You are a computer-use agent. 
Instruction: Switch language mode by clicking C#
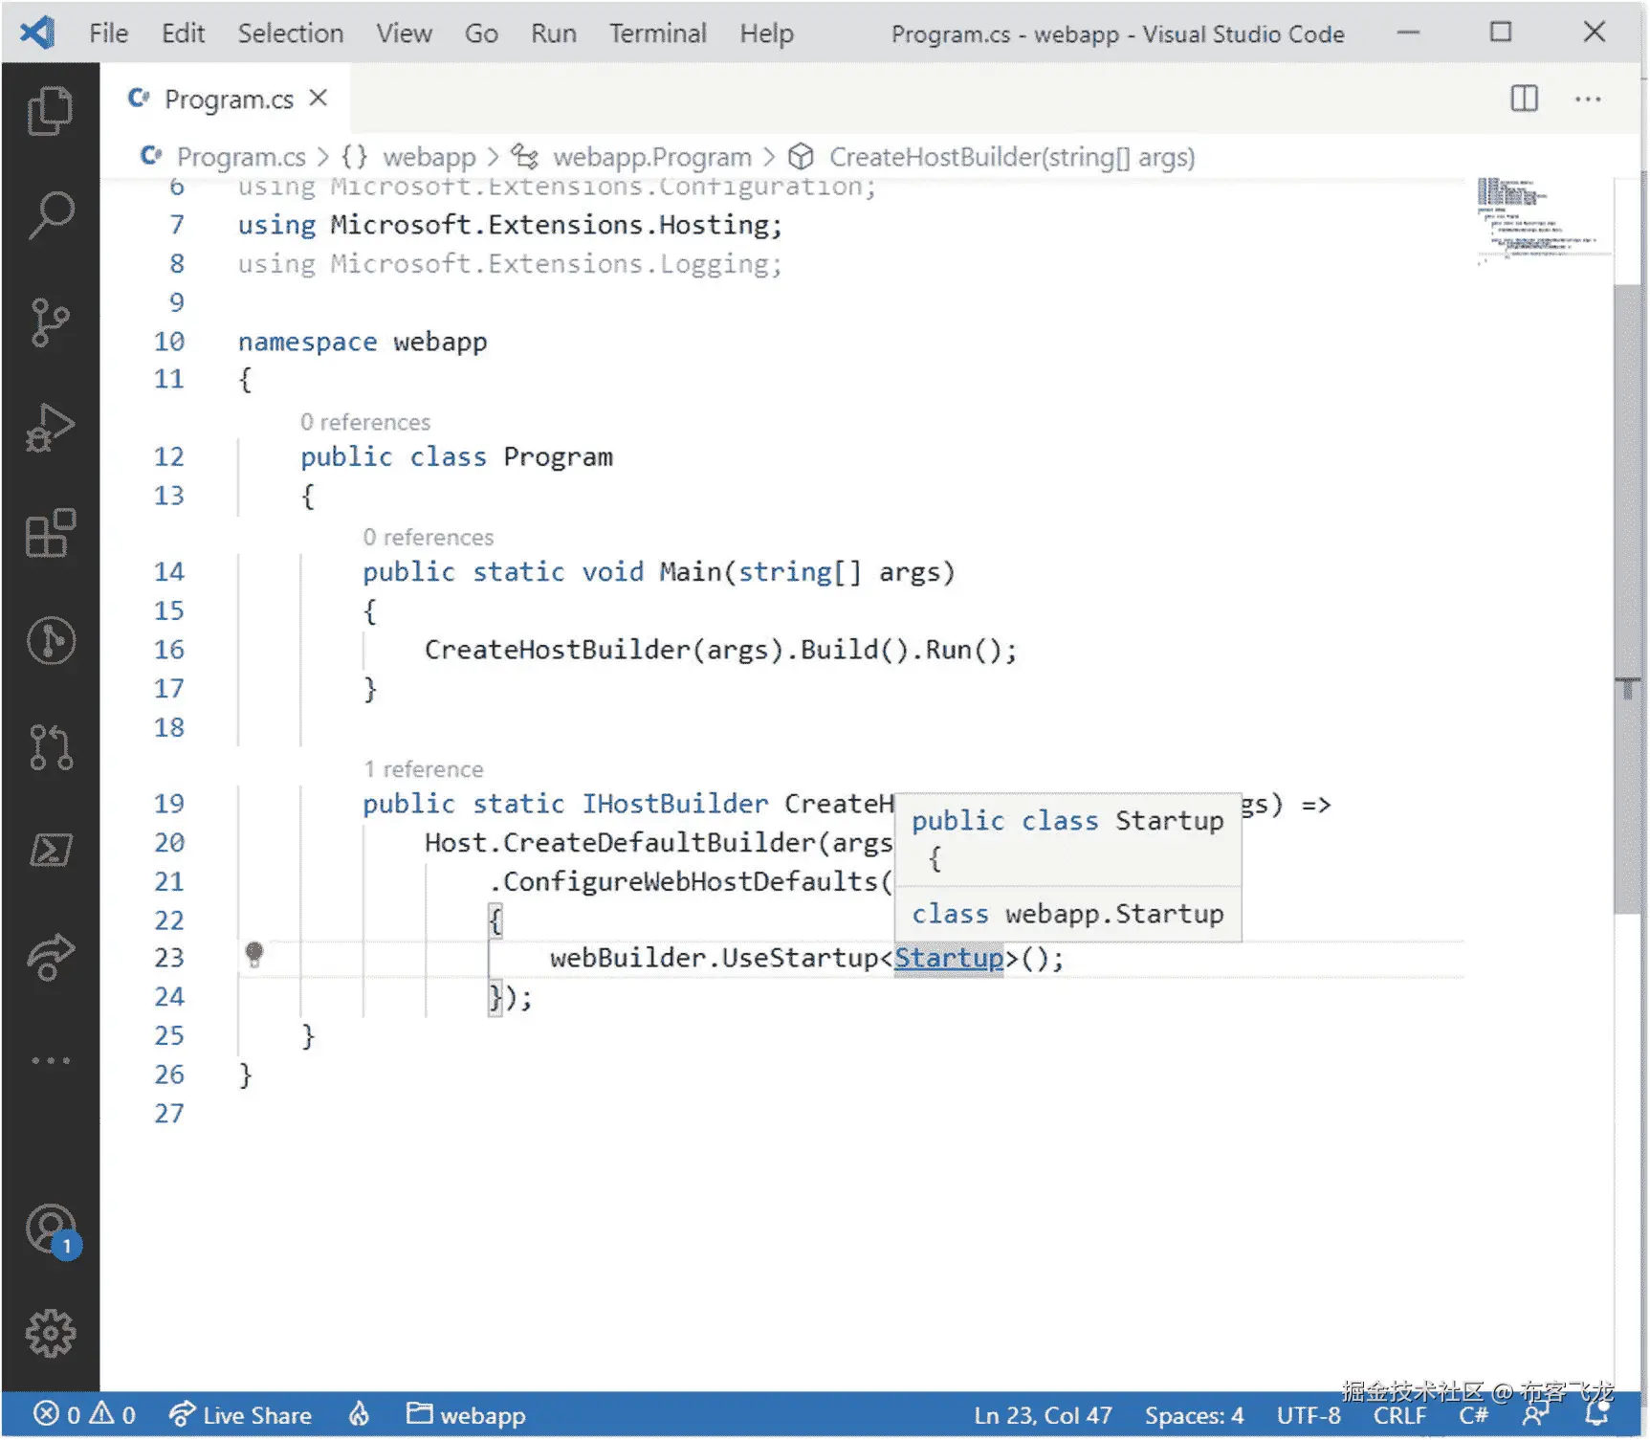click(x=1473, y=1414)
